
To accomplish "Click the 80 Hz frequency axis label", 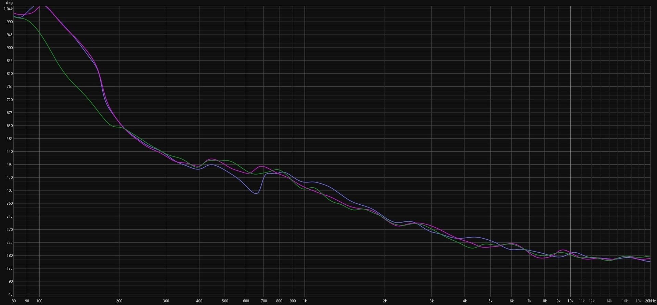I will pos(14,301).
